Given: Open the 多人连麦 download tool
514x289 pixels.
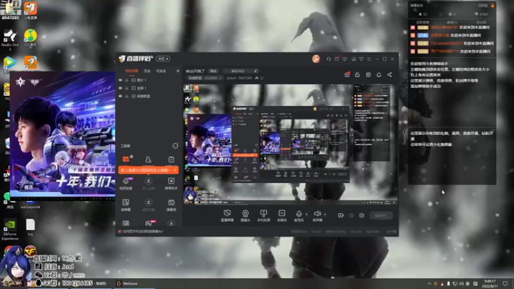Looking at the screenshot, I should pyautogui.click(x=148, y=183).
